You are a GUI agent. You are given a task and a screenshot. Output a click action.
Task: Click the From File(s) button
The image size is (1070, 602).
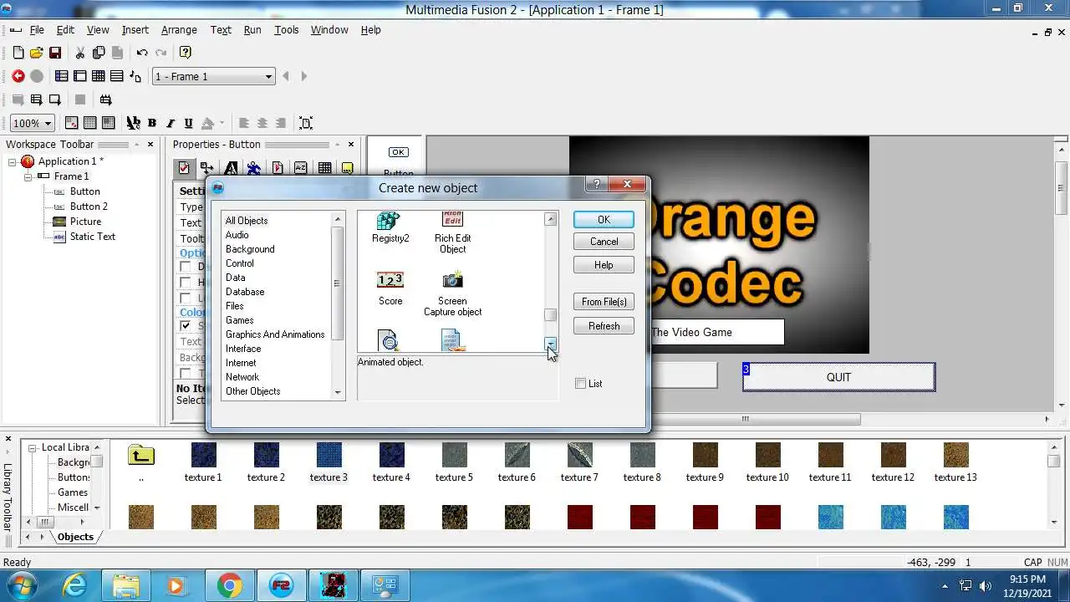(x=604, y=302)
